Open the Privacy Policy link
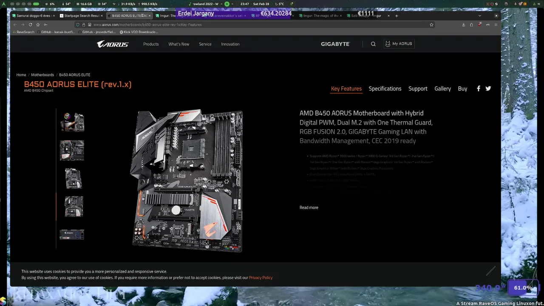 [261, 278]
